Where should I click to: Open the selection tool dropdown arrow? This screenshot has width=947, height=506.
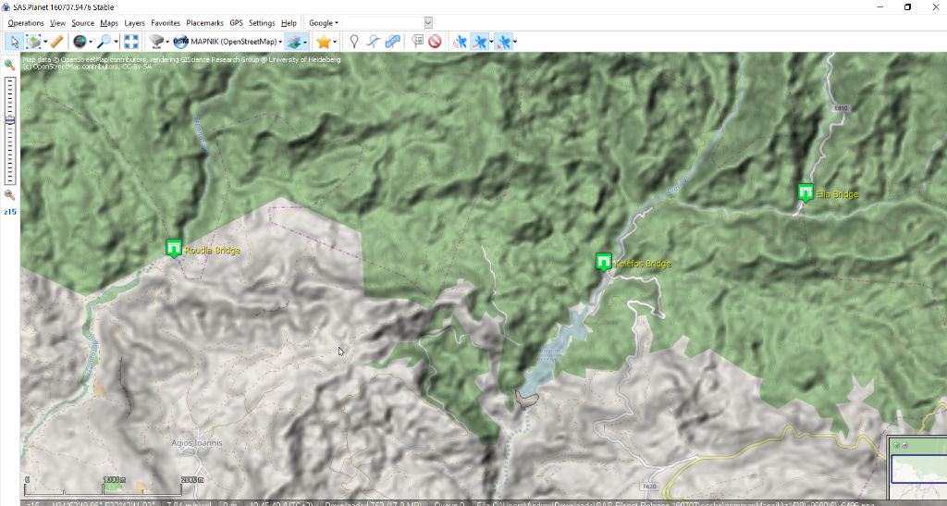45,43
